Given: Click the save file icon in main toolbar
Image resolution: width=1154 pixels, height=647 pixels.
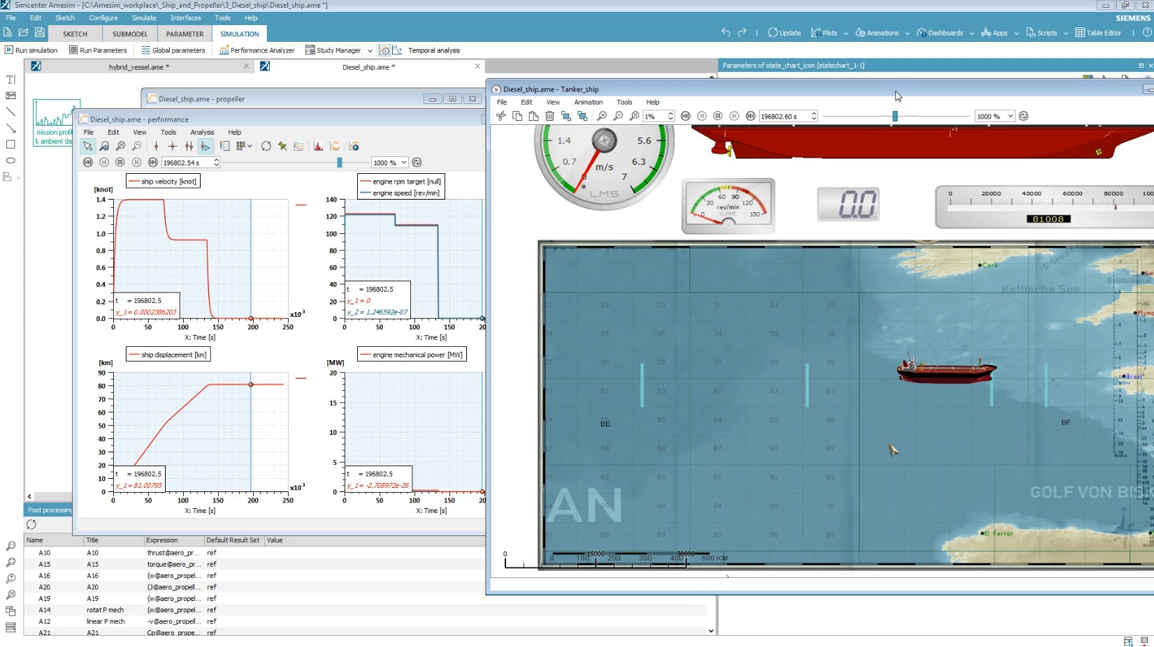Looking at the screenshot, I should tap(40, 32).
